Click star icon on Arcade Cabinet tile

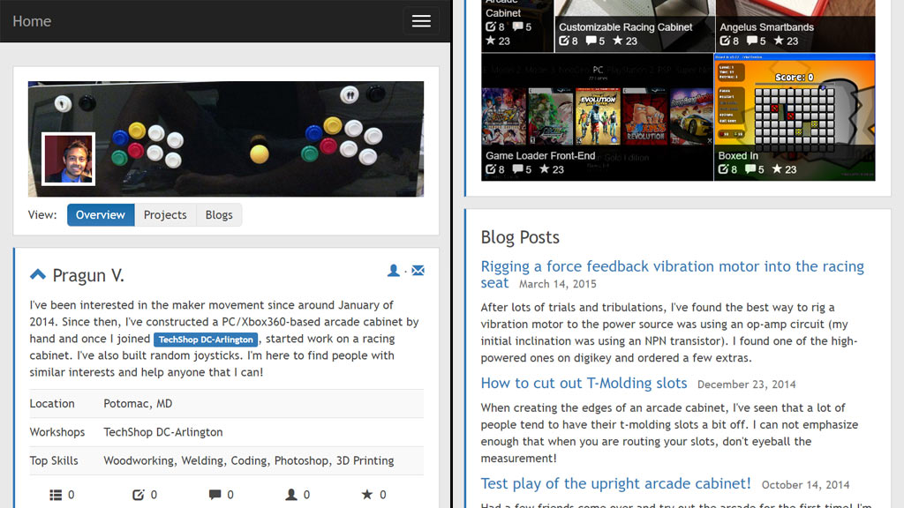[491, 41]
